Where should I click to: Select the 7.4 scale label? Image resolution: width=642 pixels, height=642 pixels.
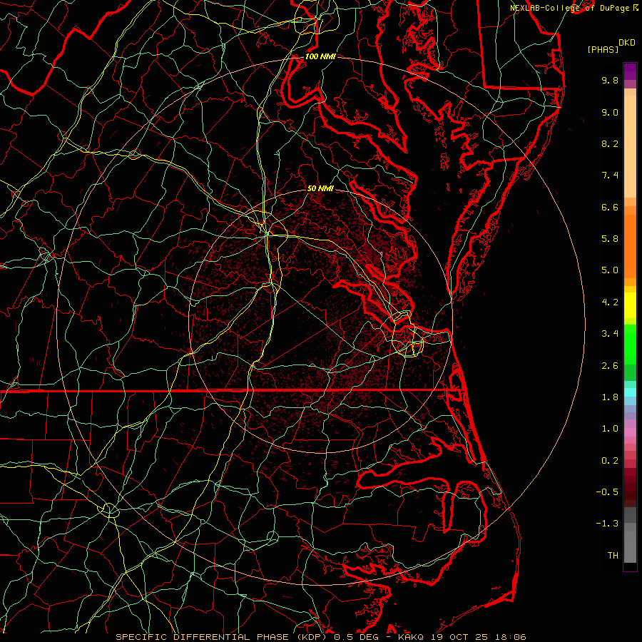tap(610, 175)
